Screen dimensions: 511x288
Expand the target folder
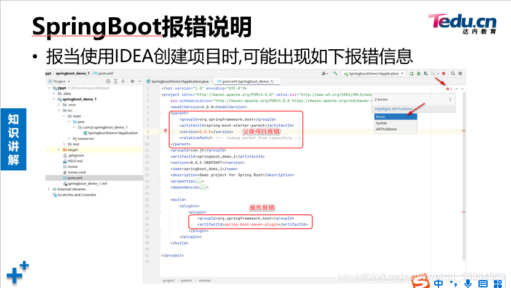click(59, 150)
